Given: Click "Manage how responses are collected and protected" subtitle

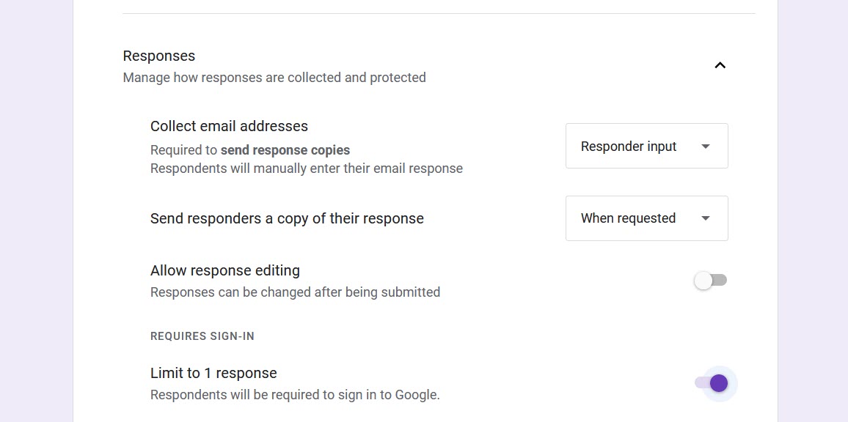Looking at the screenshot, I should tap(274, 77).
